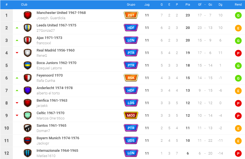The width and height of the screenshot is (245, 159).
Task: Select Boca Juniors blue and yellow crest
Action: point(28,65)
